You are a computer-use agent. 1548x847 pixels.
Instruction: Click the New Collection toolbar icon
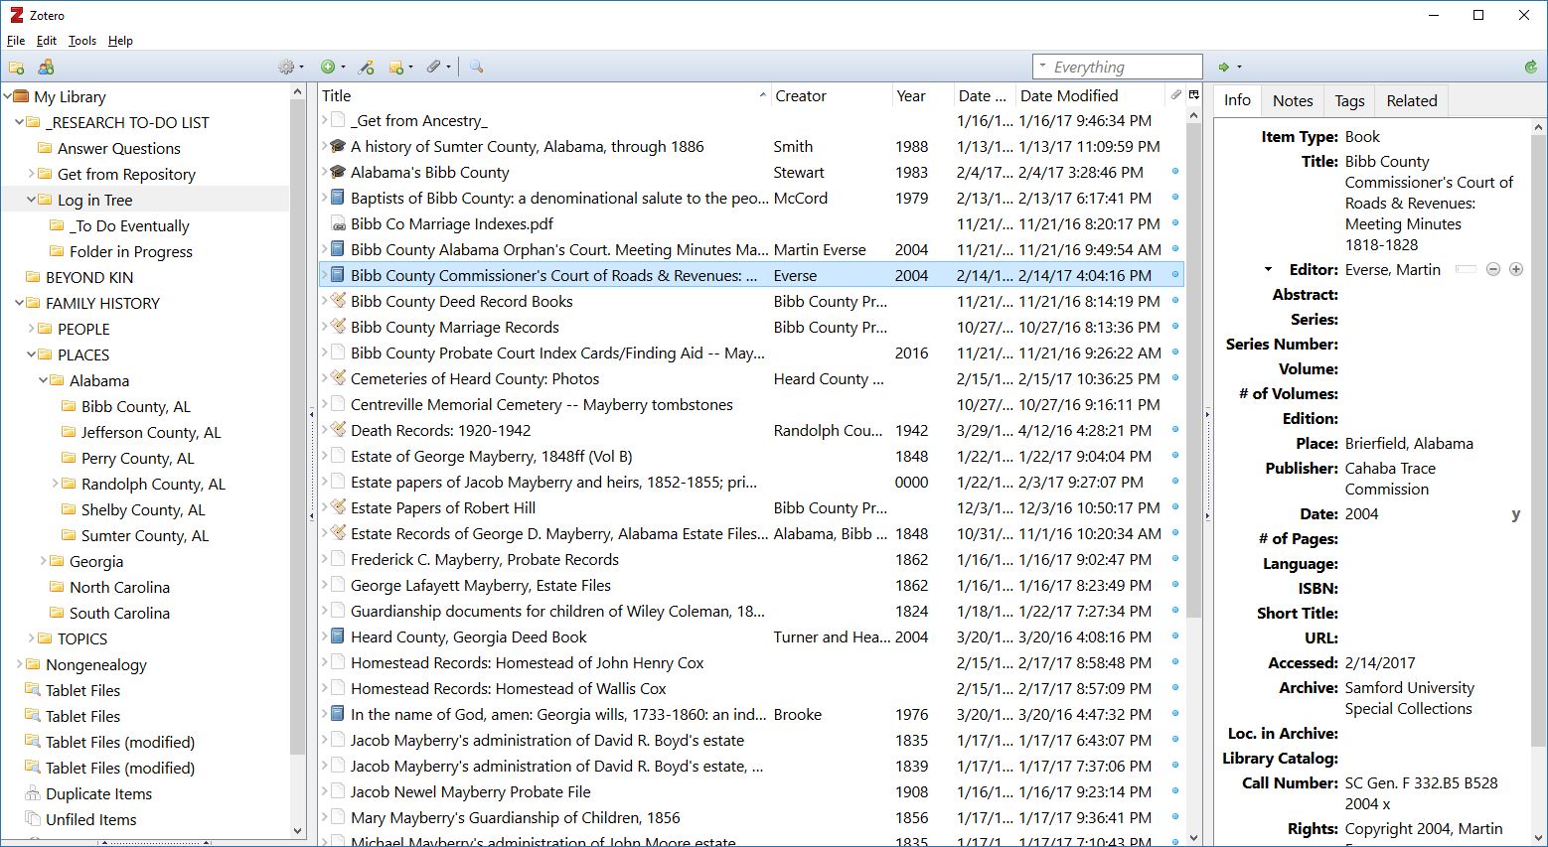coord(16,68)
